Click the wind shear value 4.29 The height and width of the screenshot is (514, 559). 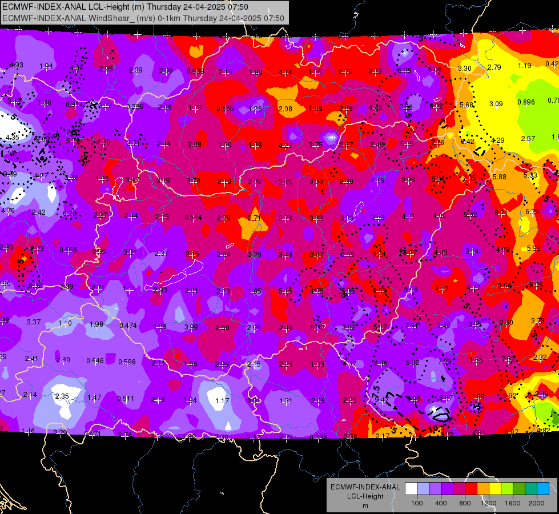[x=498, y=140]
